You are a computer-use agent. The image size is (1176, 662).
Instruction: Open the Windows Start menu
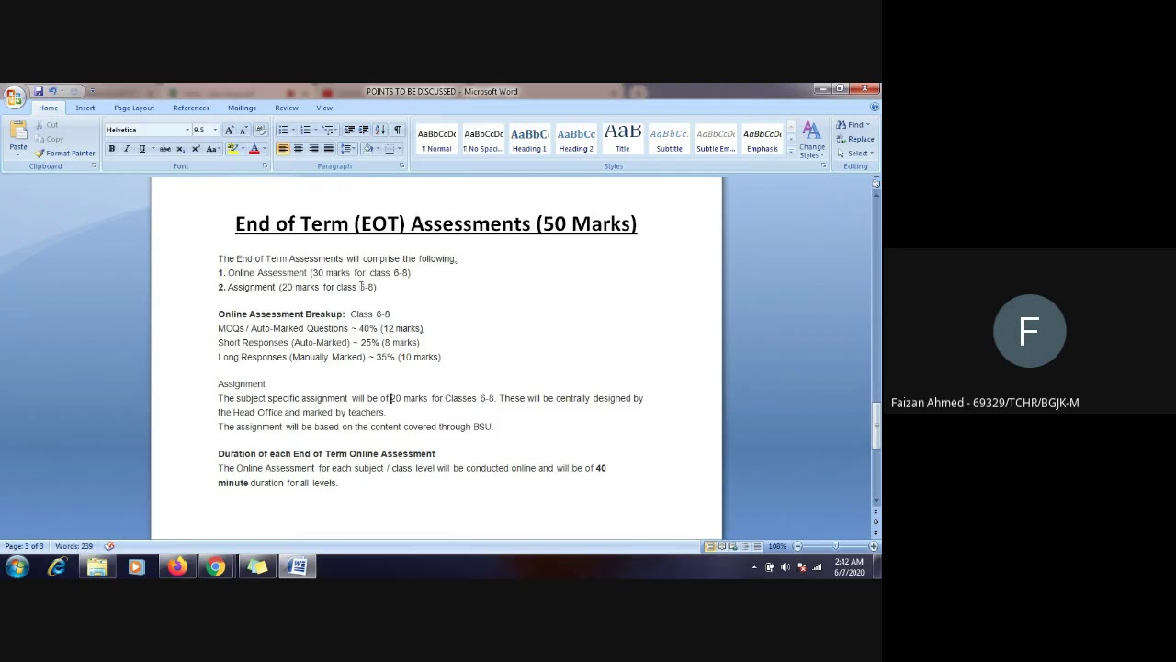pos(17,567)
